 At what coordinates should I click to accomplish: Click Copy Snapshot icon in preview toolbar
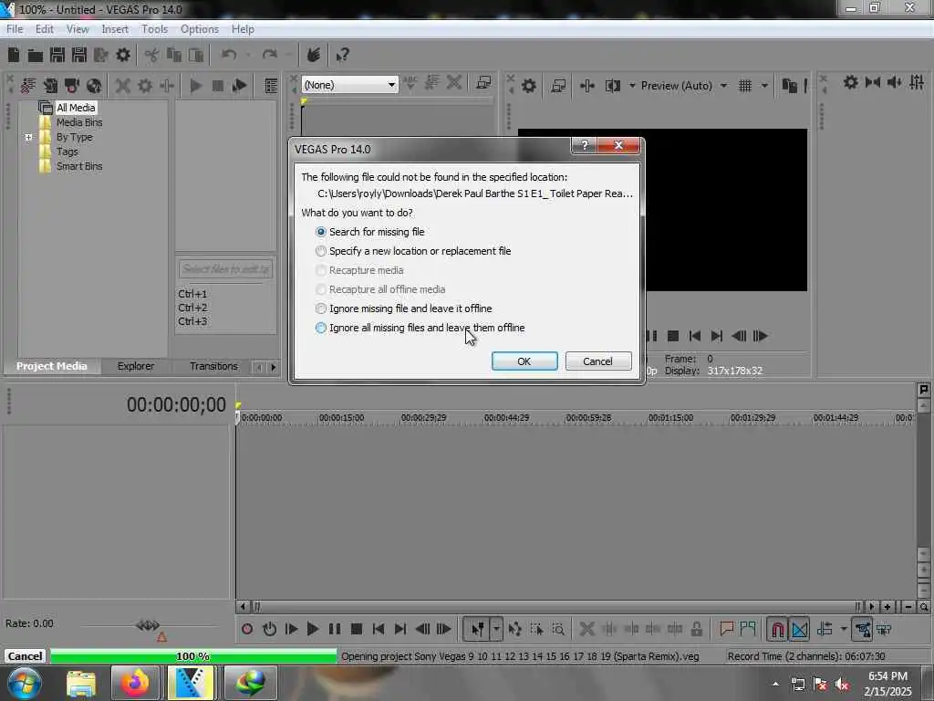click(789, 86)
